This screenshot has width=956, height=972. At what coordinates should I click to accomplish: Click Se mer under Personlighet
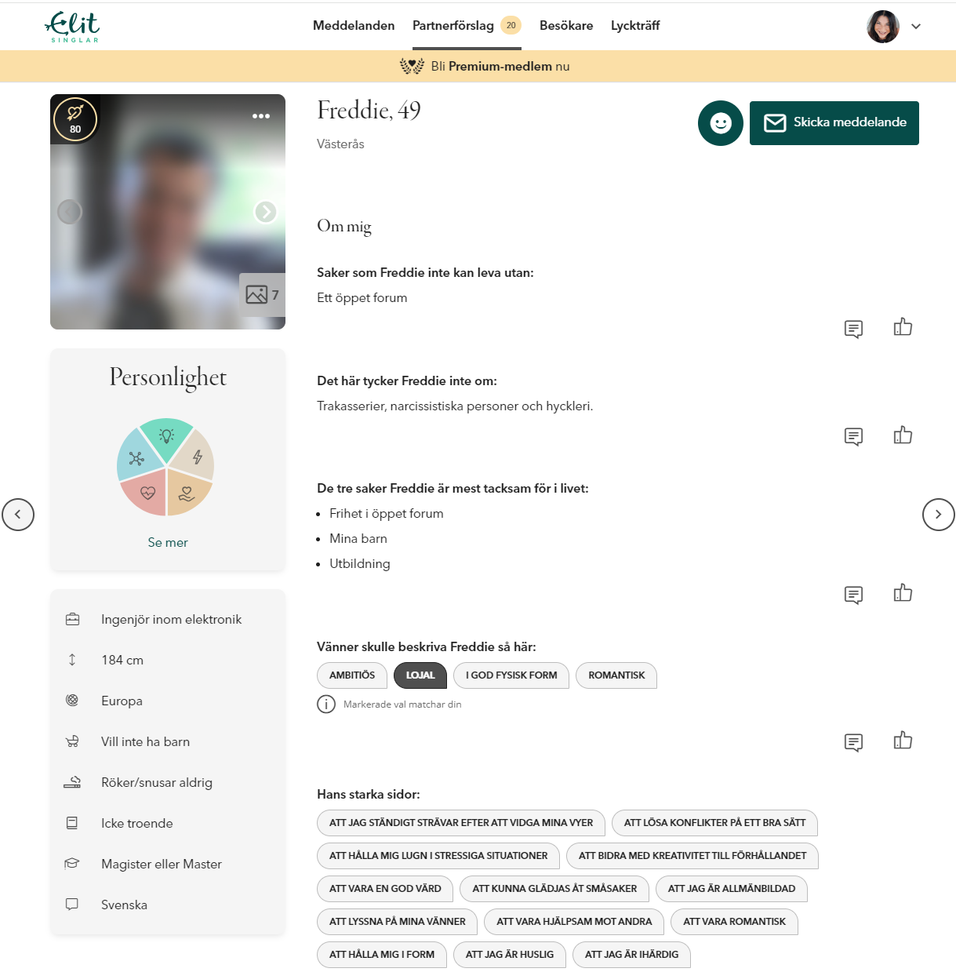pyautogui.click(x=168, y=543)
